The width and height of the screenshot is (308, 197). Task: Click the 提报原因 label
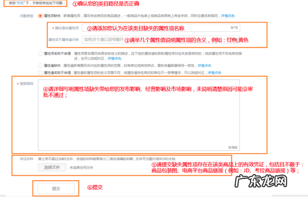tap(26, 84)
